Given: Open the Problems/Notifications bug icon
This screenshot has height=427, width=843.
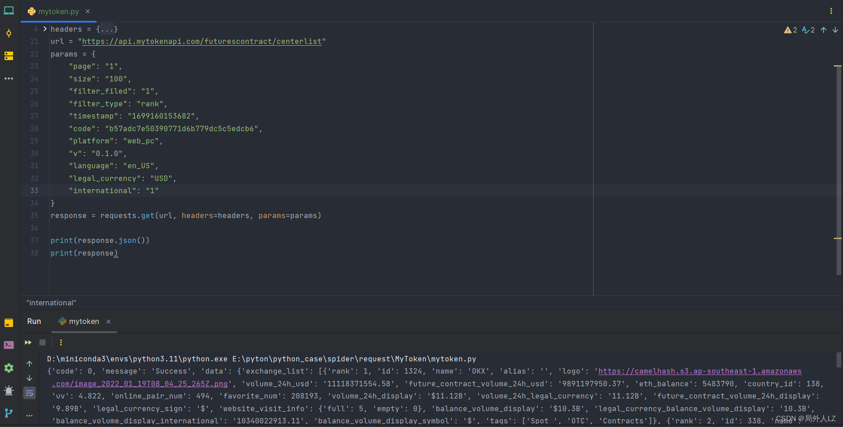Looking at the screenshot, I should (x=9, y=390).
